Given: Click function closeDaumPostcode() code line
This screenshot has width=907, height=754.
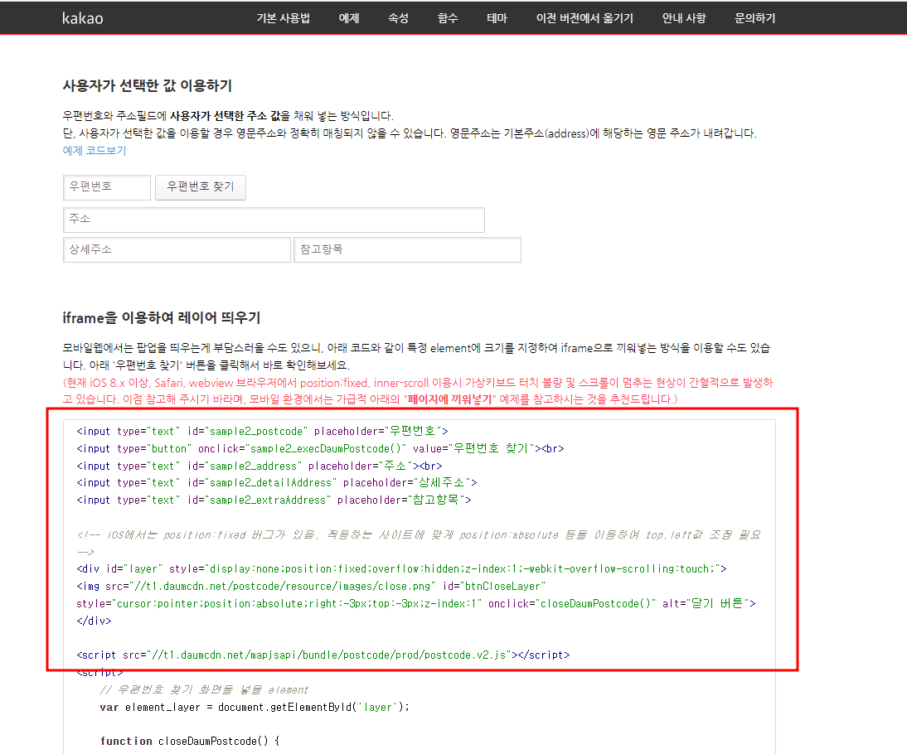Looking at the screenshot, I should (x=190, y=742).
